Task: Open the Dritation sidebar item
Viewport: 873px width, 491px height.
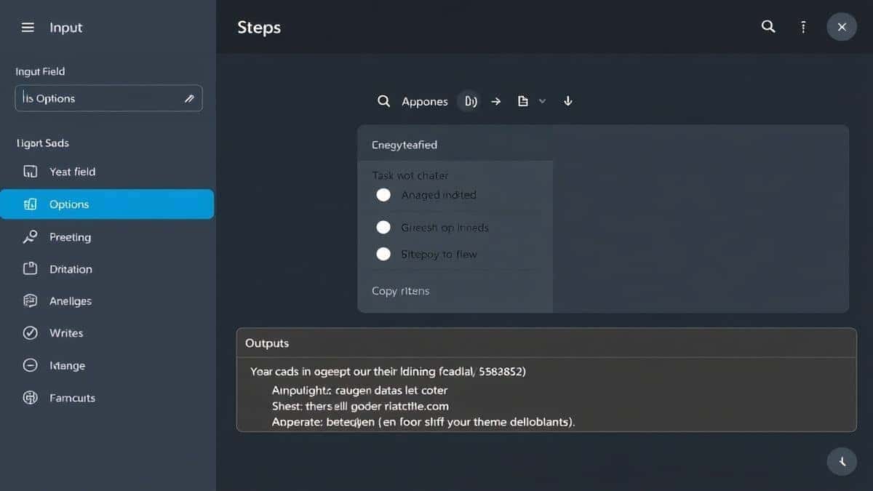Action: [x=107, y=269]
